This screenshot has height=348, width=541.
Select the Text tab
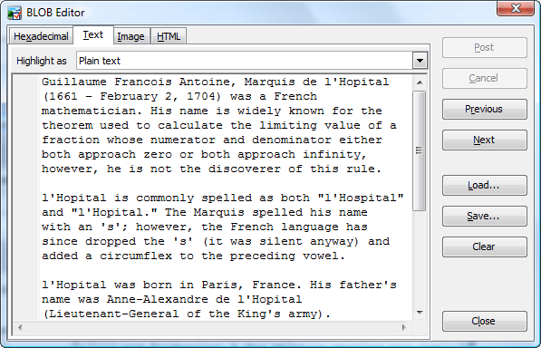click(93, 34)
